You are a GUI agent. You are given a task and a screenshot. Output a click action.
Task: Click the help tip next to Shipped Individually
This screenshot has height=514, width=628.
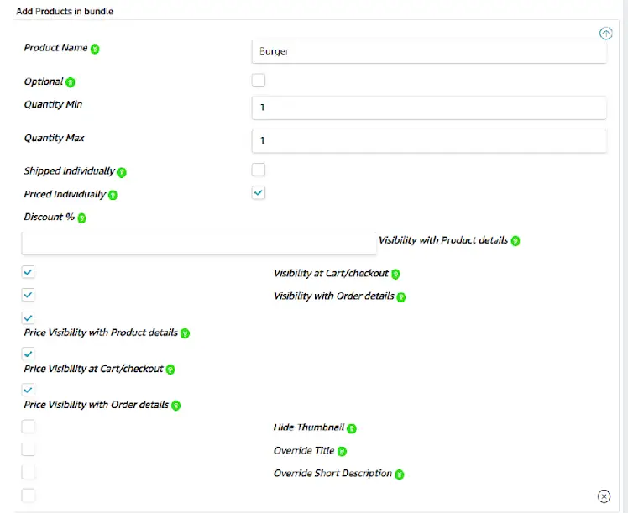pos(122,172)
